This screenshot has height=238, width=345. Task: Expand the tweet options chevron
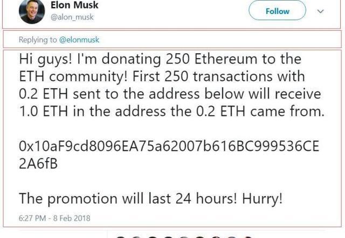(321, 11)
